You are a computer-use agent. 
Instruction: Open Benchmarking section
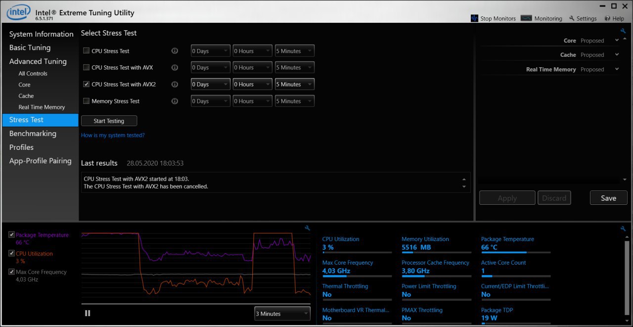(33, 134)
